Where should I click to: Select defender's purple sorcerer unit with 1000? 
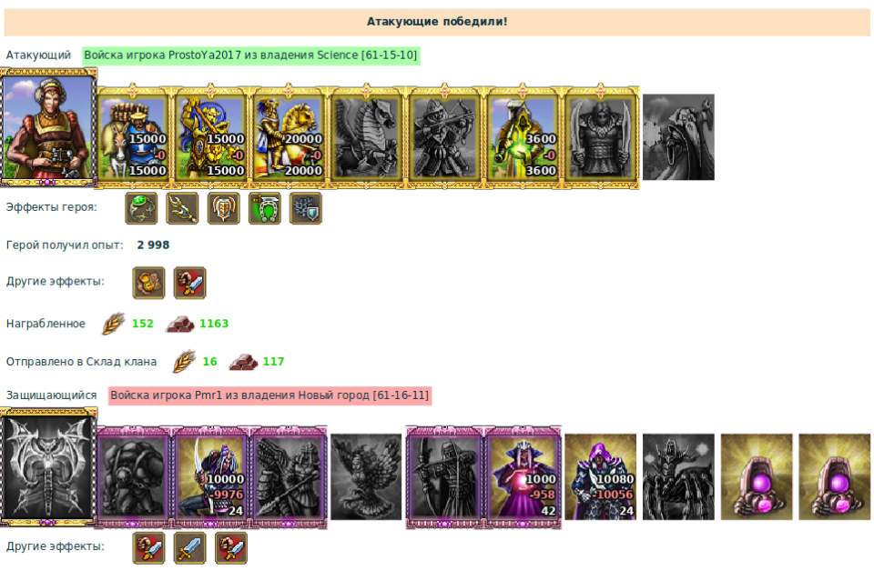523,477
